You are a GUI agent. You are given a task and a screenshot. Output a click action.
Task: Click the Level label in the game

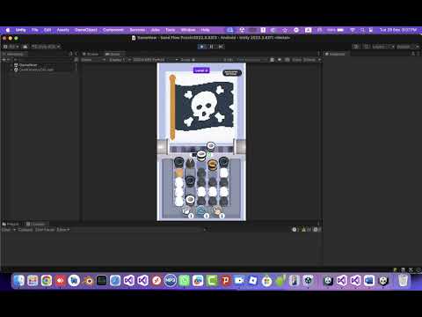(201, 70)
